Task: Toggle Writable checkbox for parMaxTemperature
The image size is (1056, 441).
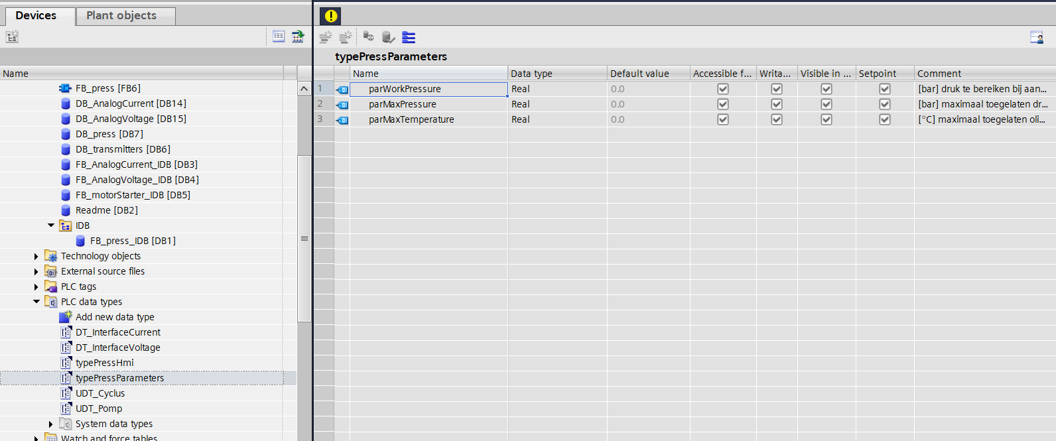Action: 777,119
